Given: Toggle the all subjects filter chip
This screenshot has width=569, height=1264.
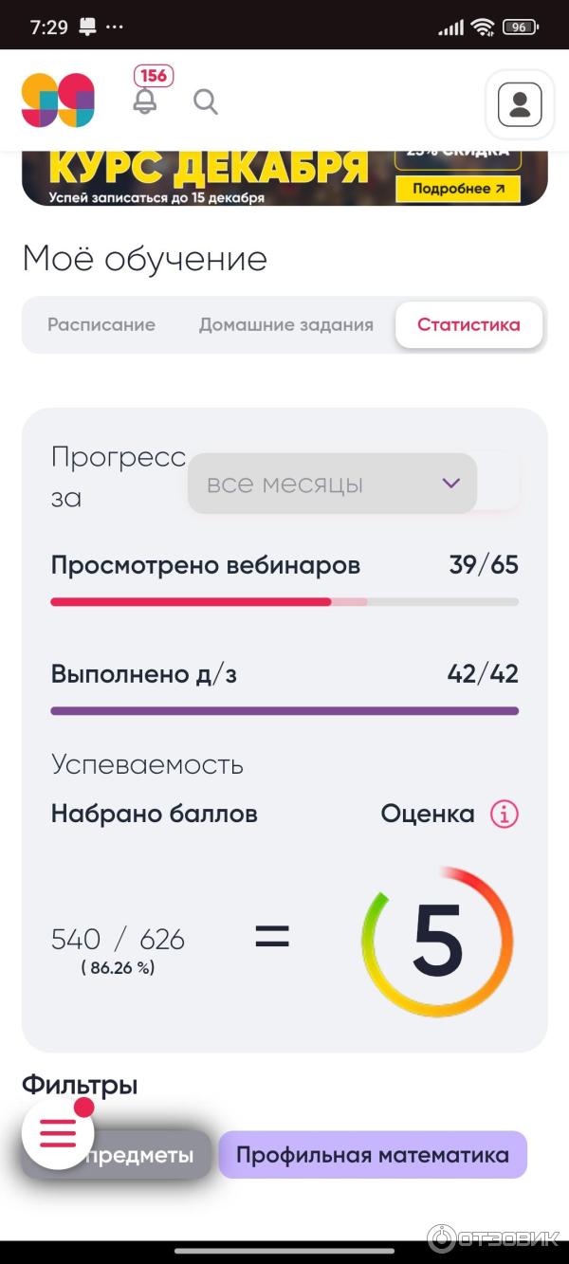Looking at the screenshot, I should (x=152, y=1155).
